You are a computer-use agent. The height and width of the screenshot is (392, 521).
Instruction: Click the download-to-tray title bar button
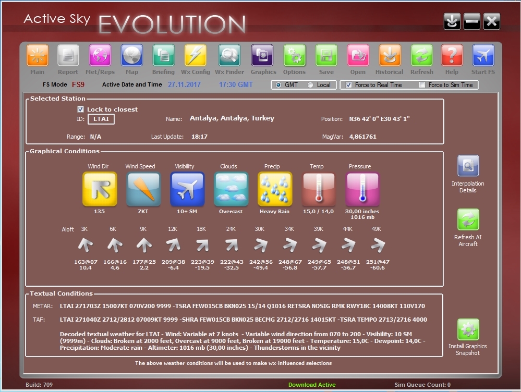[452, 21]
